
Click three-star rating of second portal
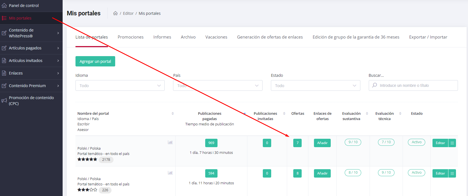(x=87, y=190)
